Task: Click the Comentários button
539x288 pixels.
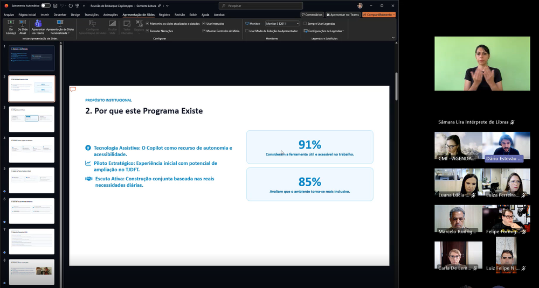Action: pyautogui.click(x=312, y=15)
